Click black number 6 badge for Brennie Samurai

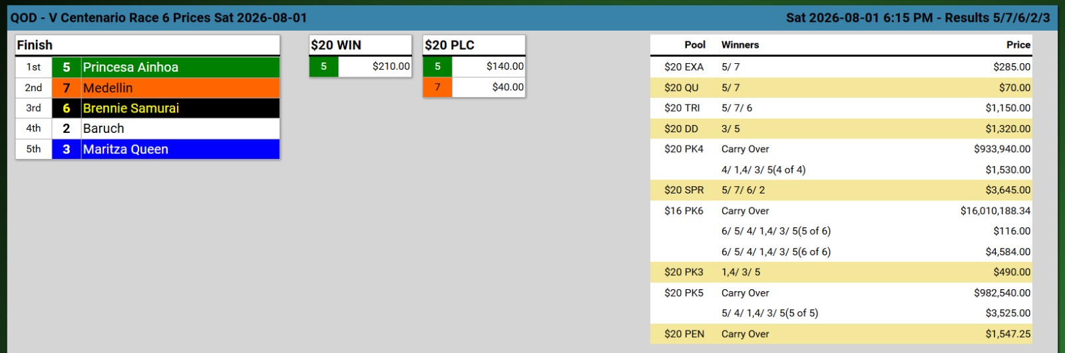click(x=67, y=108)
